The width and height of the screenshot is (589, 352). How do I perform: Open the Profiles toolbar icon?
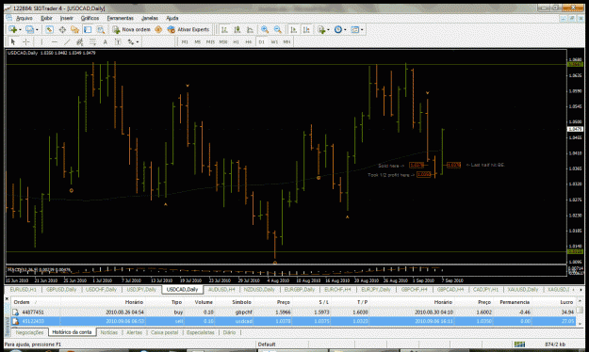point(29,29)
